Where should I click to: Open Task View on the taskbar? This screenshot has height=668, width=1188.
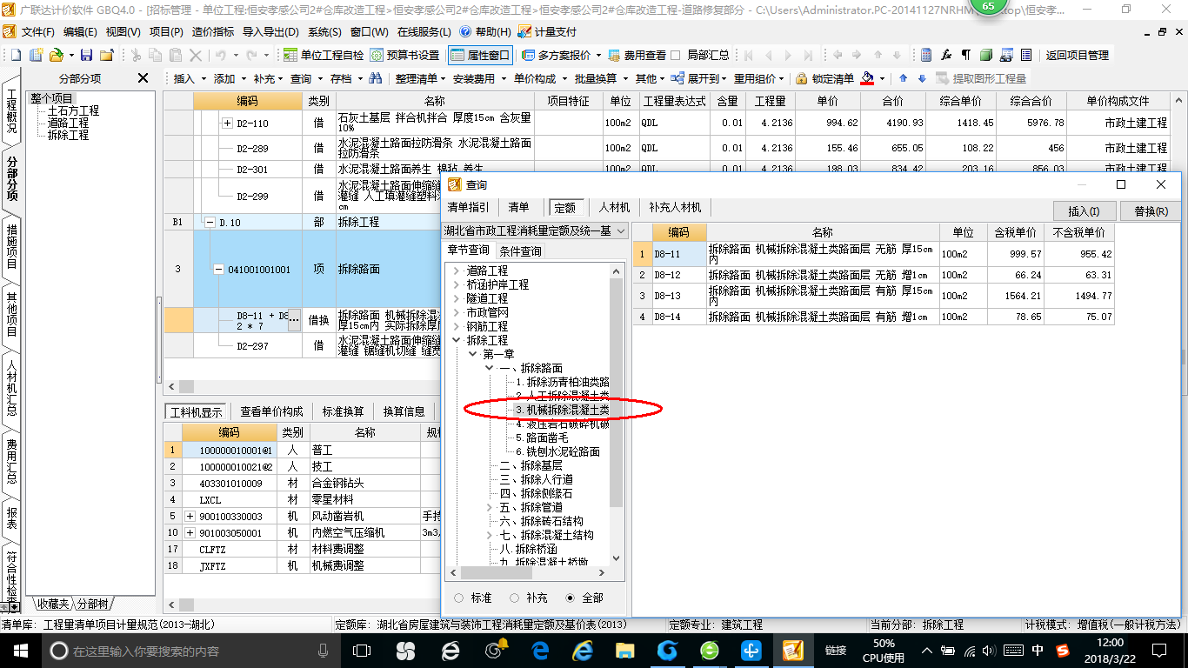[x=362, y=650]
